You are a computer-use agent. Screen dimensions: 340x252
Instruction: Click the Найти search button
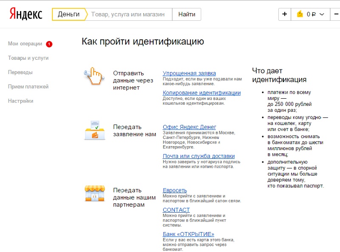click(187, 14)
